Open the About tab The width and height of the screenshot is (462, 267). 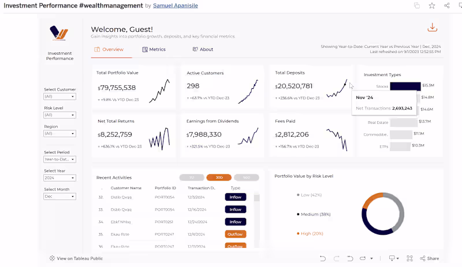point(203,50)
